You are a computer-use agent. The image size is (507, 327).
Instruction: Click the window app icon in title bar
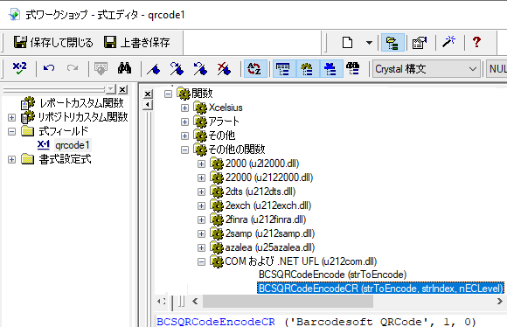pyautogui.click(x=15, y=15)
